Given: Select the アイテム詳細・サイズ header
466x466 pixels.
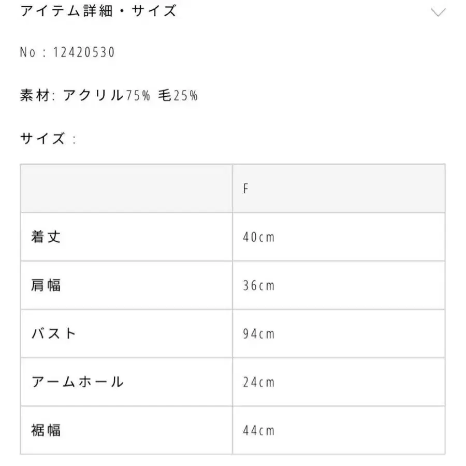Looking at the screenshot, I should coord(98,11).
